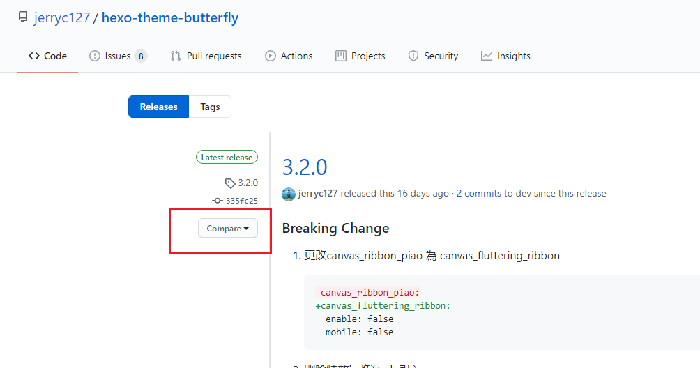Open the Issues tab
The image size is (700, 368).
(118, 56)
